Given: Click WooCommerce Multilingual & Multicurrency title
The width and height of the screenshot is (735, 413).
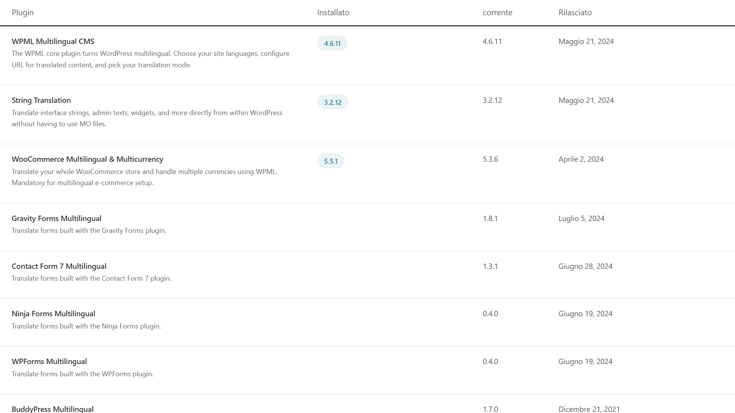Looking at the screenshot, I should pos(87,159).
